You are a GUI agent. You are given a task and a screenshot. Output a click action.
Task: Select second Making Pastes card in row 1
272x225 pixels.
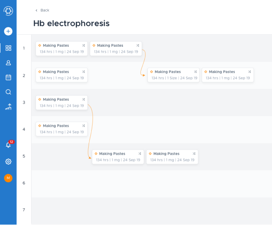(x=116, y=48)
